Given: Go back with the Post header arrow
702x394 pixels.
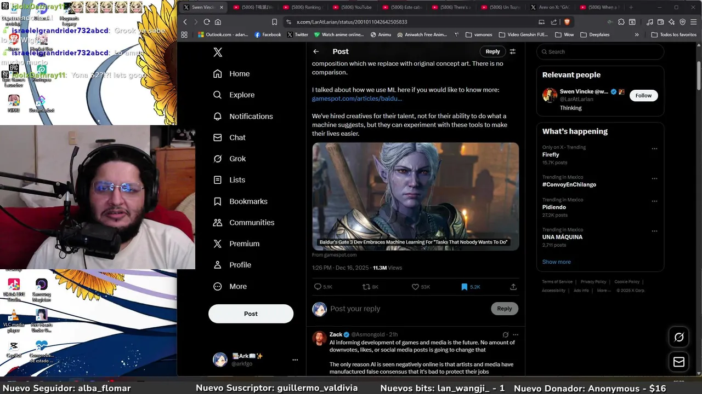Looking at the screenshot, I should 316,51.
